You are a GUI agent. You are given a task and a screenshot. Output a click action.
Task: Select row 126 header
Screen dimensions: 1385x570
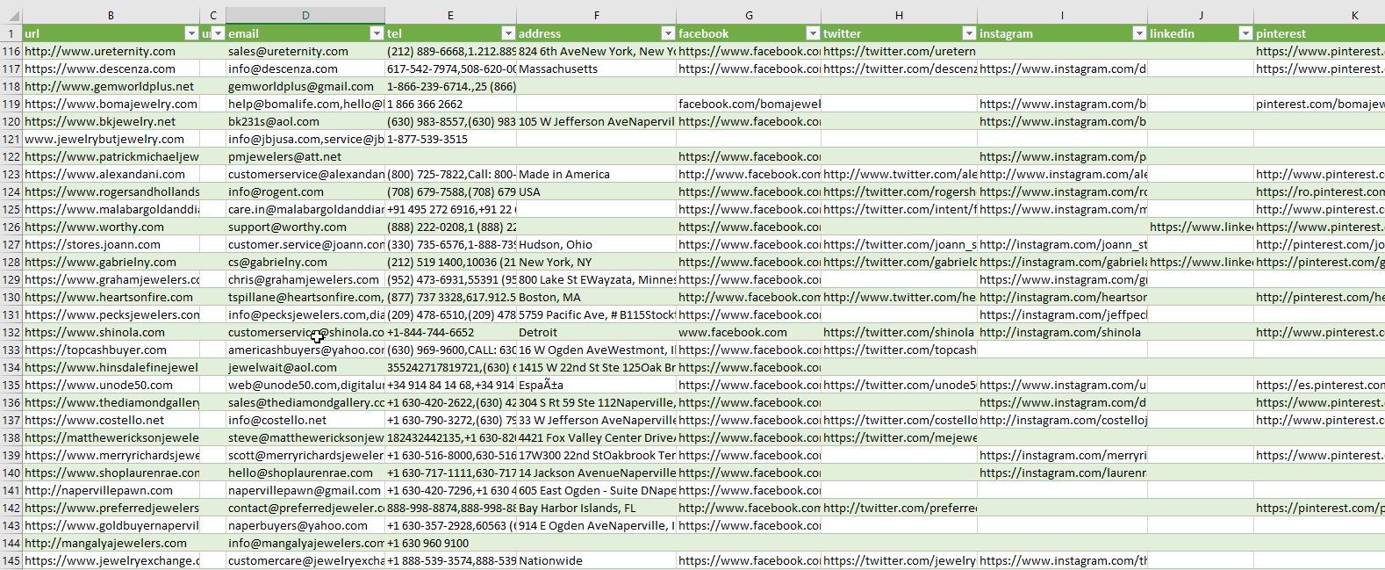point(11,227)
